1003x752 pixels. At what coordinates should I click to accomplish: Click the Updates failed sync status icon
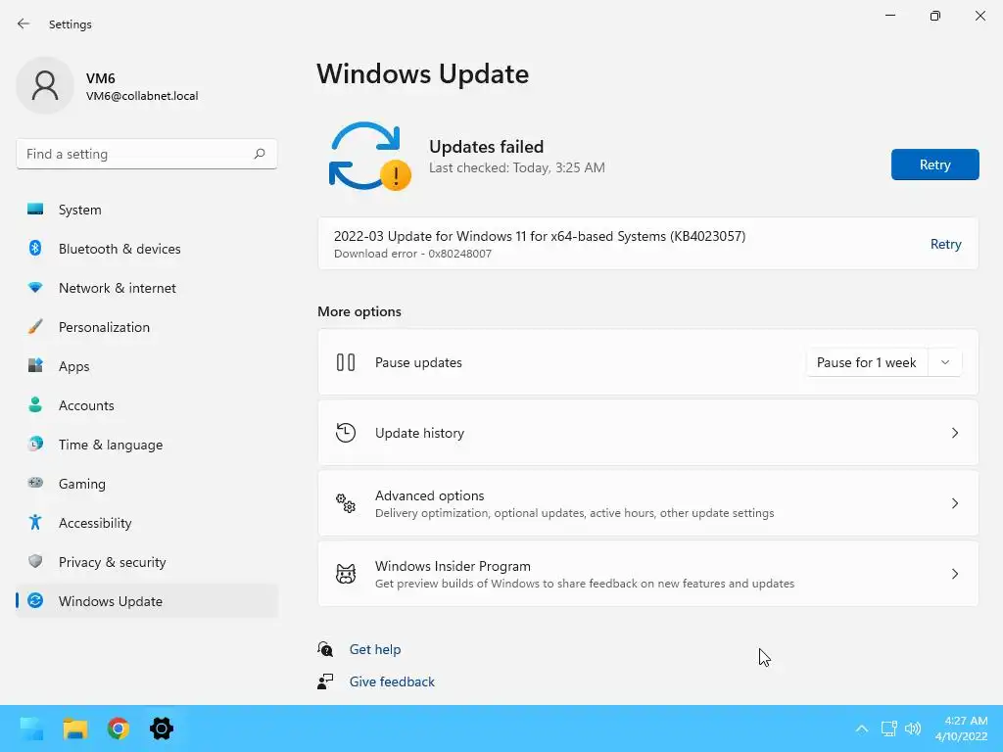(369, 156)
